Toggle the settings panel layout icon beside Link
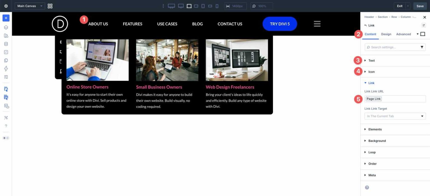This screenshot has height=196, width=430. click(x=424, y=25)
